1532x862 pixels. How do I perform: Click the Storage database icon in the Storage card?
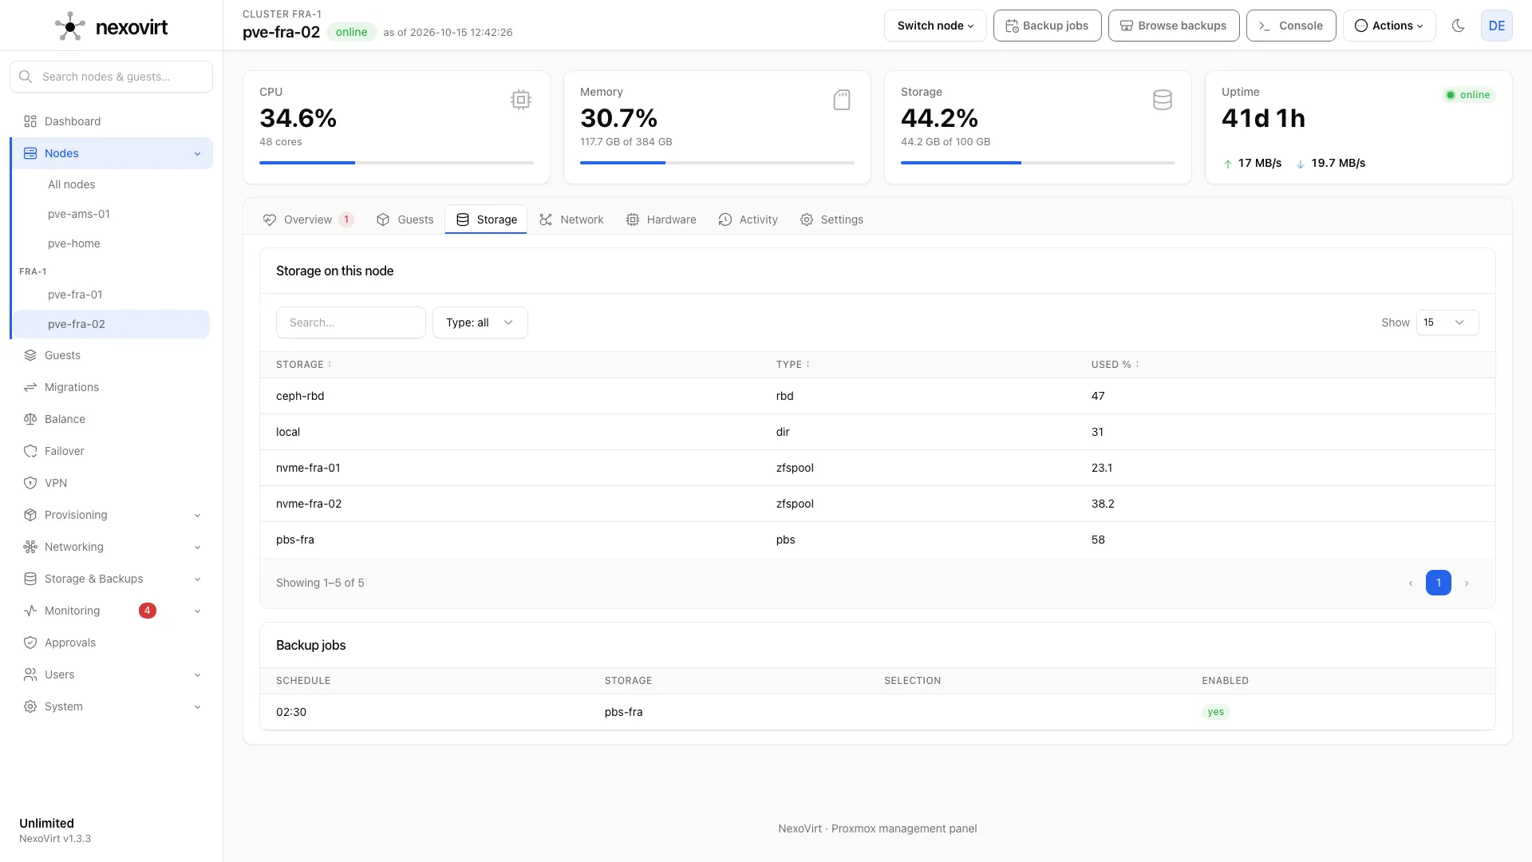pyautogui.click(x=1162, y=100)
